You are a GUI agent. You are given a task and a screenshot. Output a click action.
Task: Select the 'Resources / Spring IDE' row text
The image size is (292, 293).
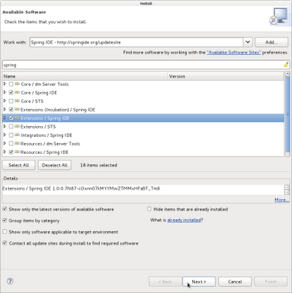coord(44,152)
